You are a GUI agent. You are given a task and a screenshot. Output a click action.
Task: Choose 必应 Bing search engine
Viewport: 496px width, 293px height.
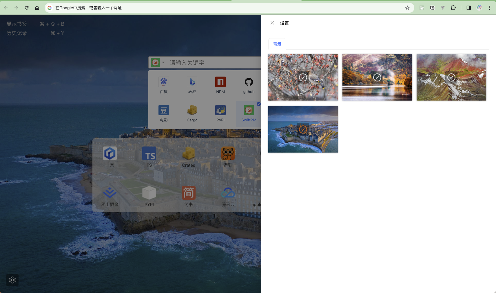(192, 85)
